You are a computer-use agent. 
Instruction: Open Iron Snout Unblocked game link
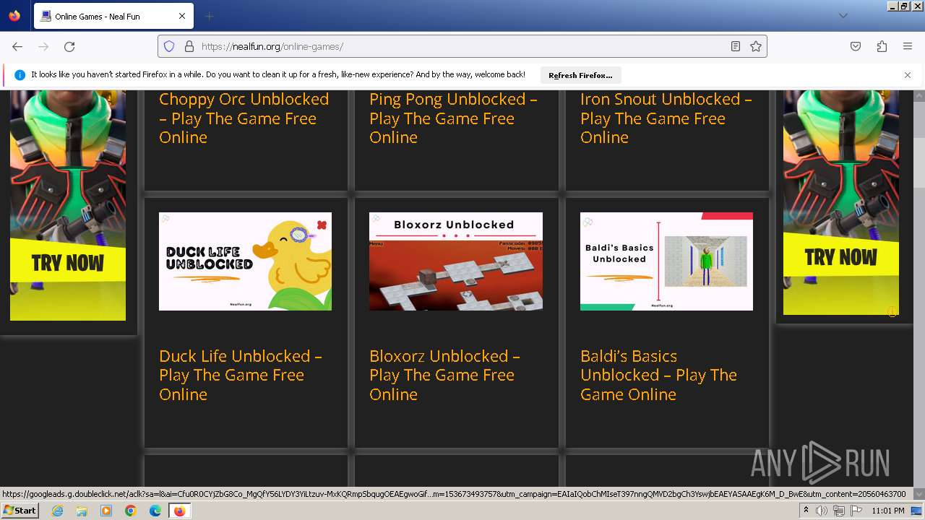coord(666,118)
